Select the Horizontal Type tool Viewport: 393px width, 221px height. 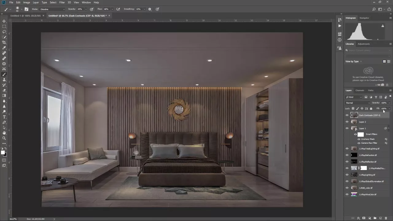[x=4, y=117]
